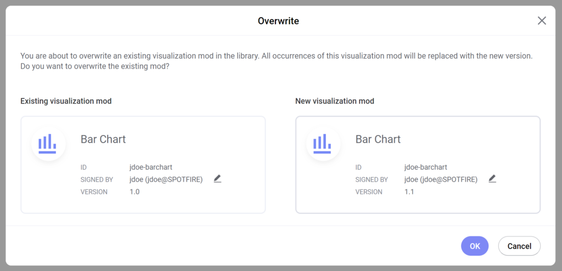562x271 pixels.
Task: Click the version 1.1 value
Action: tap(409, 192)
